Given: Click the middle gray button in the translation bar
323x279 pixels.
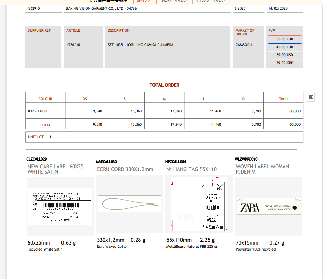Looking at the screenshot, I should [x=174, y=1].
